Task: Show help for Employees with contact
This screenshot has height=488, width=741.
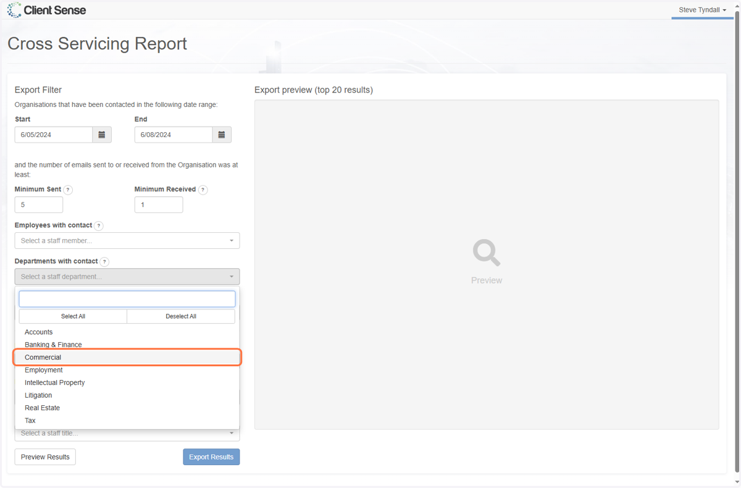Action: click(x=99, y=225)
